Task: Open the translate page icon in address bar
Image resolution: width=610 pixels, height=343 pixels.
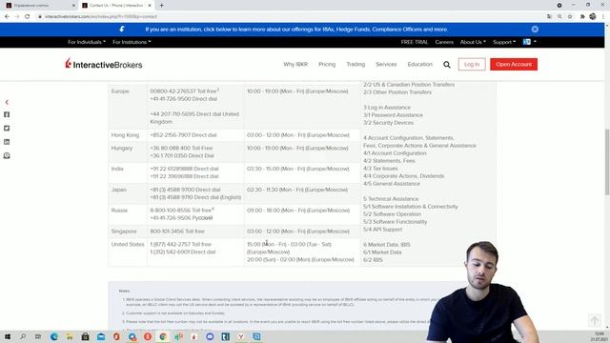Action: pyautogui.click(x=549, y=17)
